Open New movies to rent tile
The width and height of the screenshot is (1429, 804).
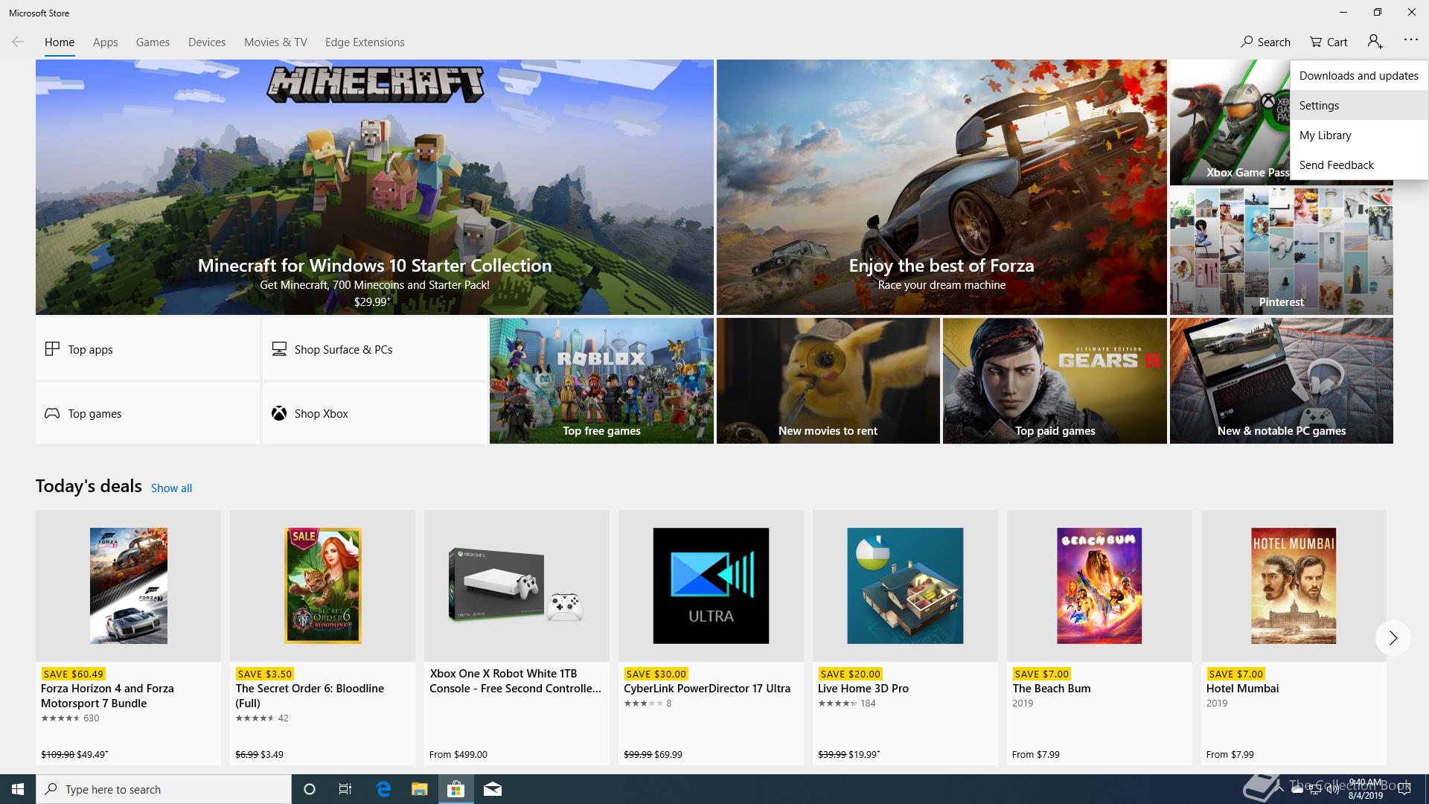(x=828, y=380)
